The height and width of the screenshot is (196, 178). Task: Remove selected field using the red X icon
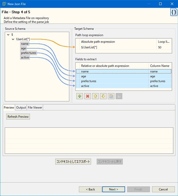coord(87,96)
